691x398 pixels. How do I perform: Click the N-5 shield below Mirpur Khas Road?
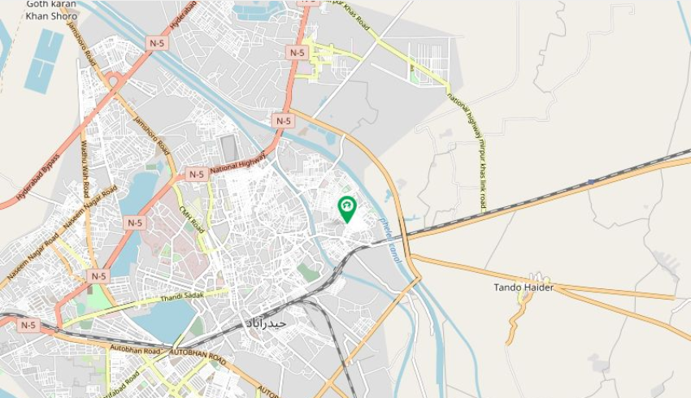[x=297, y=53]
